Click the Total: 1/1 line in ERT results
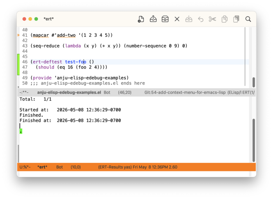Image resolution: width=273 pixels, height=199 pixels. (x=35, y=99)
